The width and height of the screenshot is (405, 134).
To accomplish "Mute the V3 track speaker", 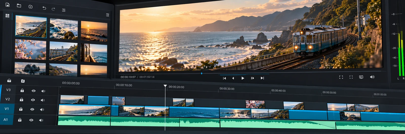I will [43, 91].
